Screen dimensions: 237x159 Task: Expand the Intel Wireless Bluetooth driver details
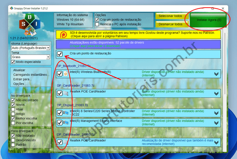click(x=216, y=74)
